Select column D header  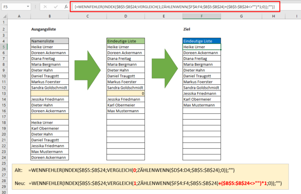click(125, 16)
